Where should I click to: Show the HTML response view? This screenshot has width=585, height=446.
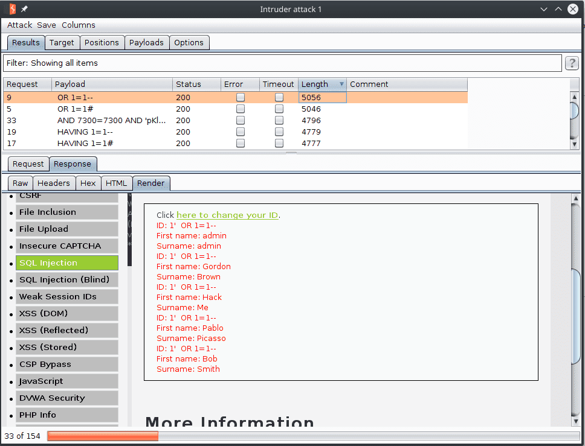[x=117, y=183]
